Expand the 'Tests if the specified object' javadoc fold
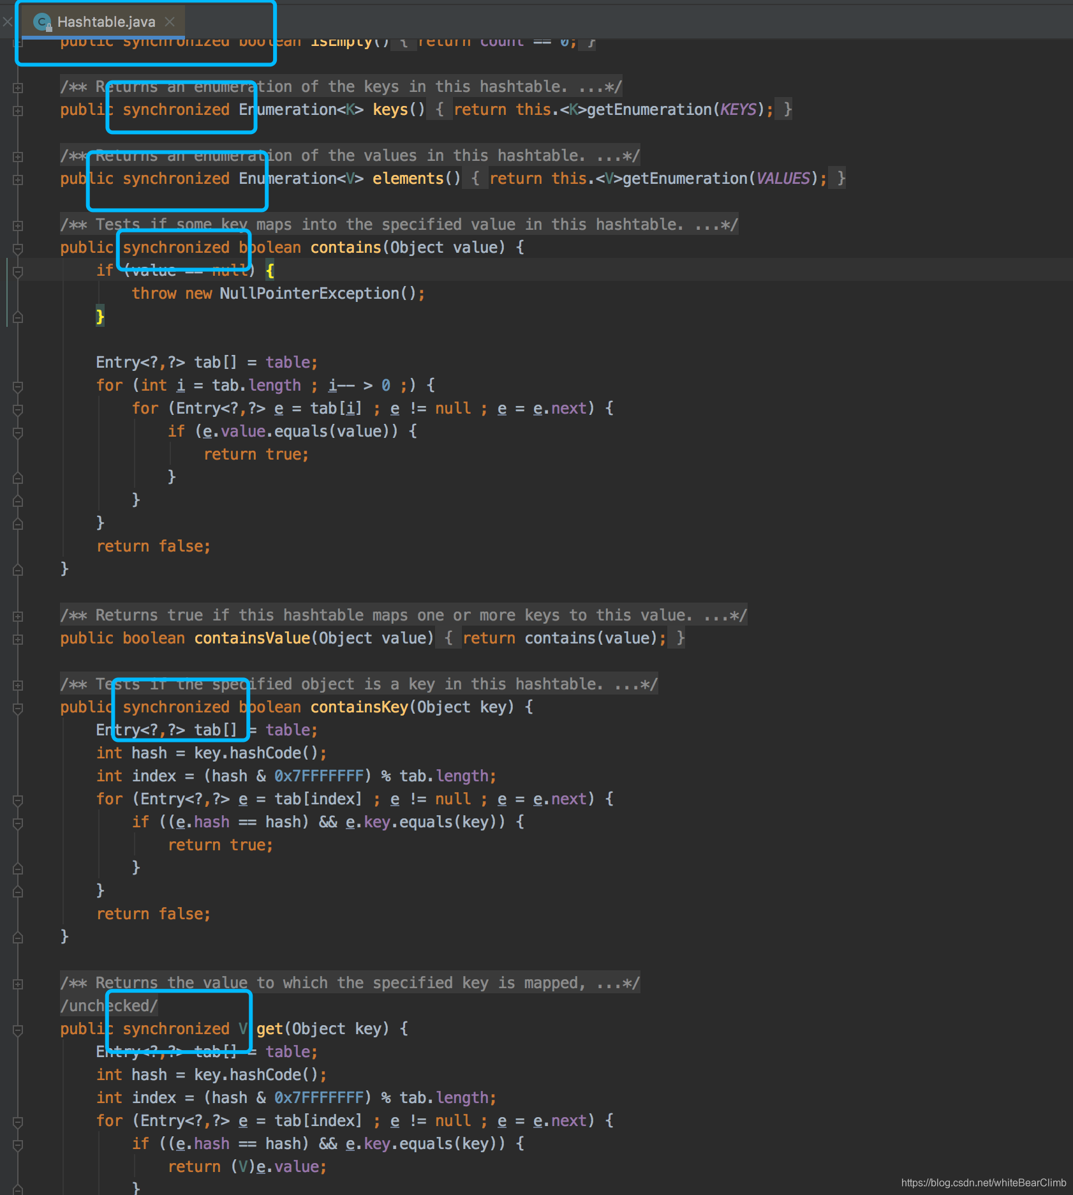The height and width of the screenshot is (1195, 1073). point(18,685)
